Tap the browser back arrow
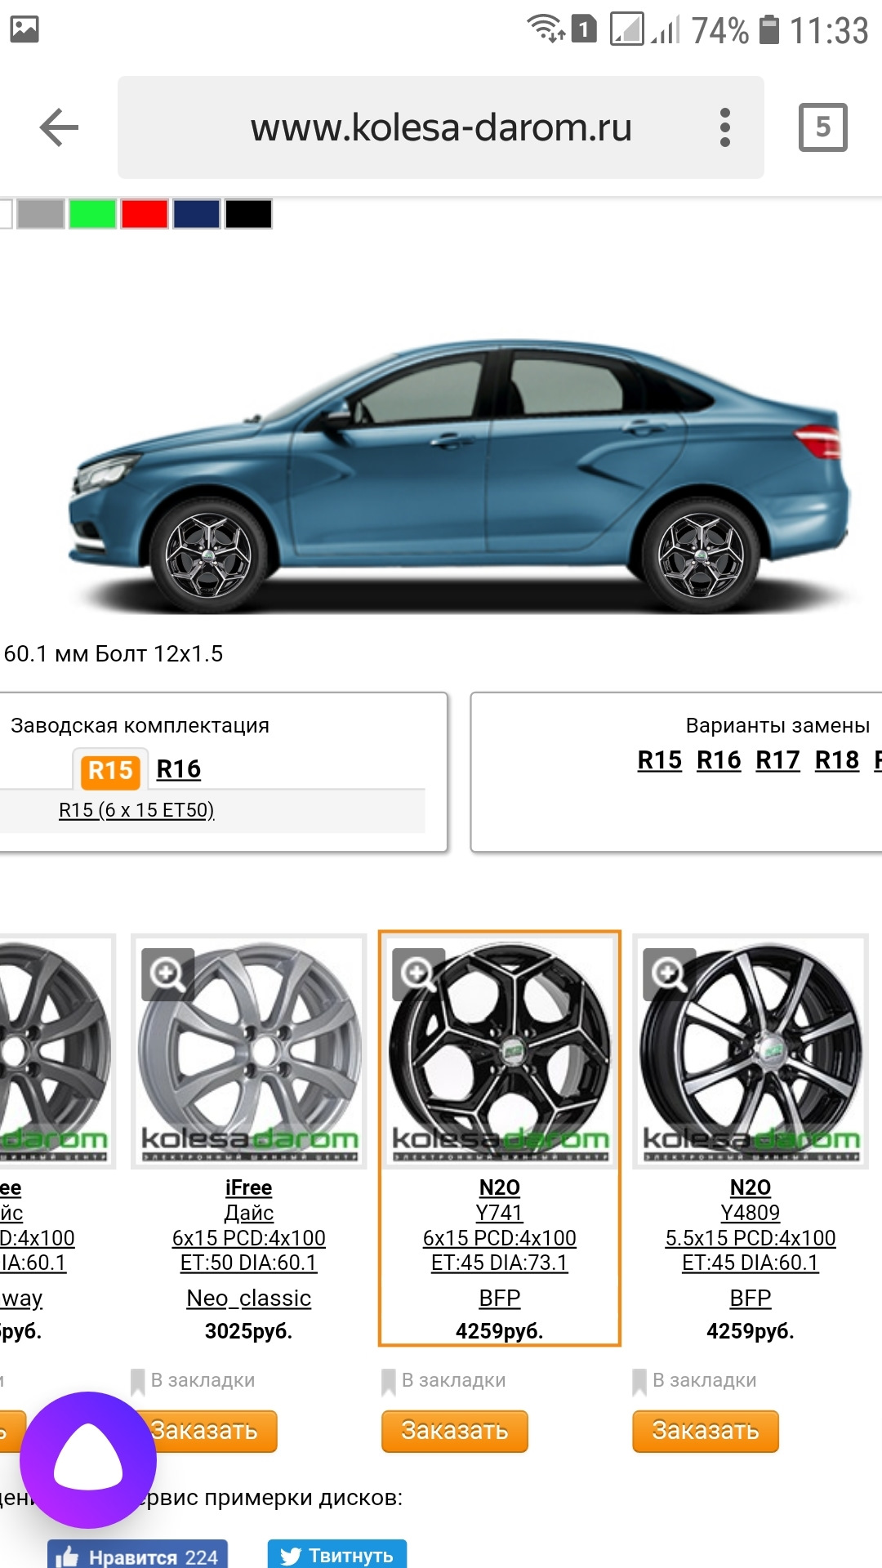This screenshot has width=882, height=1568. [x=59, y=127]
